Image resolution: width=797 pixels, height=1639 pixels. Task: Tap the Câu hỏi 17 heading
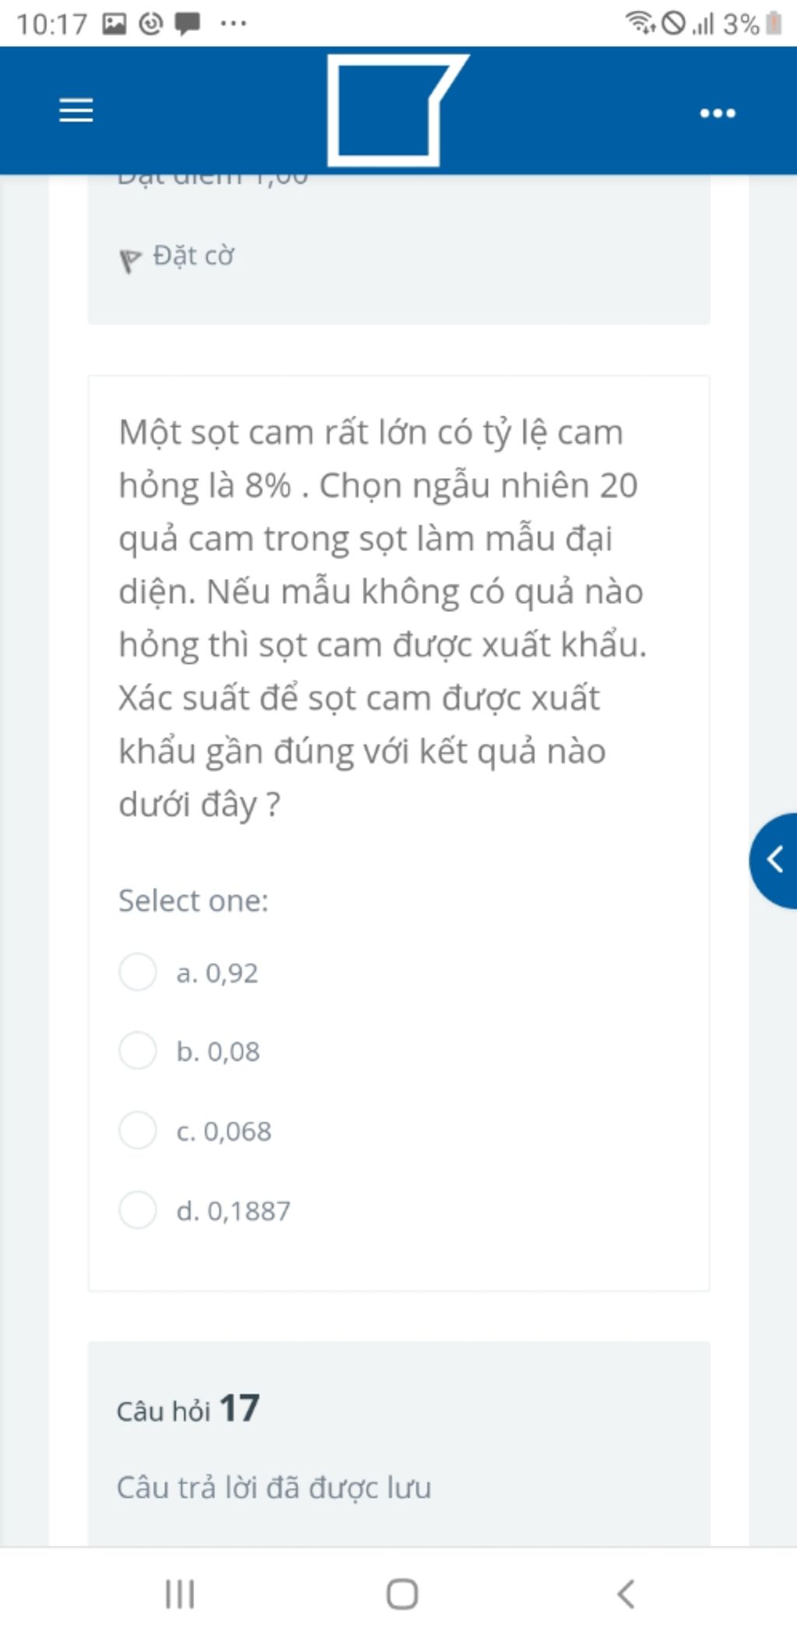tap(188, 1409)
